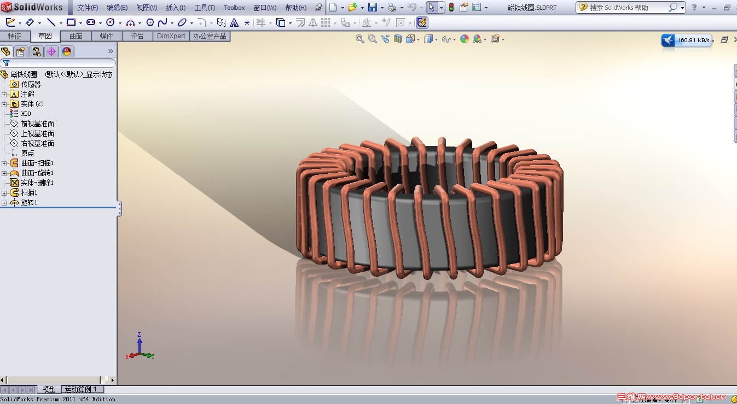Select 实体-删除1 in the feature tree
This screenshot has height=404, width=737.
37,183
